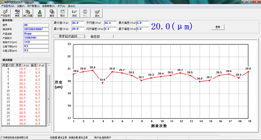Click the 登录 login icon

point(40,13)
